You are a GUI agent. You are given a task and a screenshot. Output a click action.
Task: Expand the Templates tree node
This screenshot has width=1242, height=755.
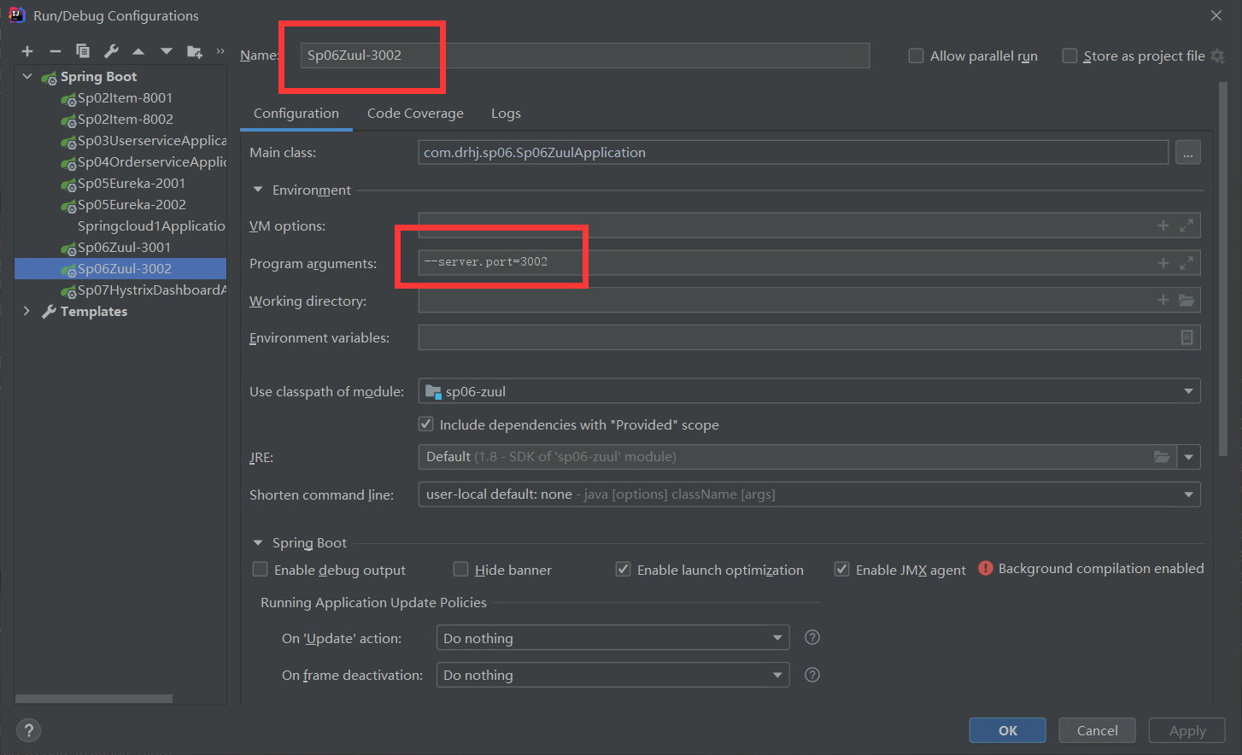[26, 311]
